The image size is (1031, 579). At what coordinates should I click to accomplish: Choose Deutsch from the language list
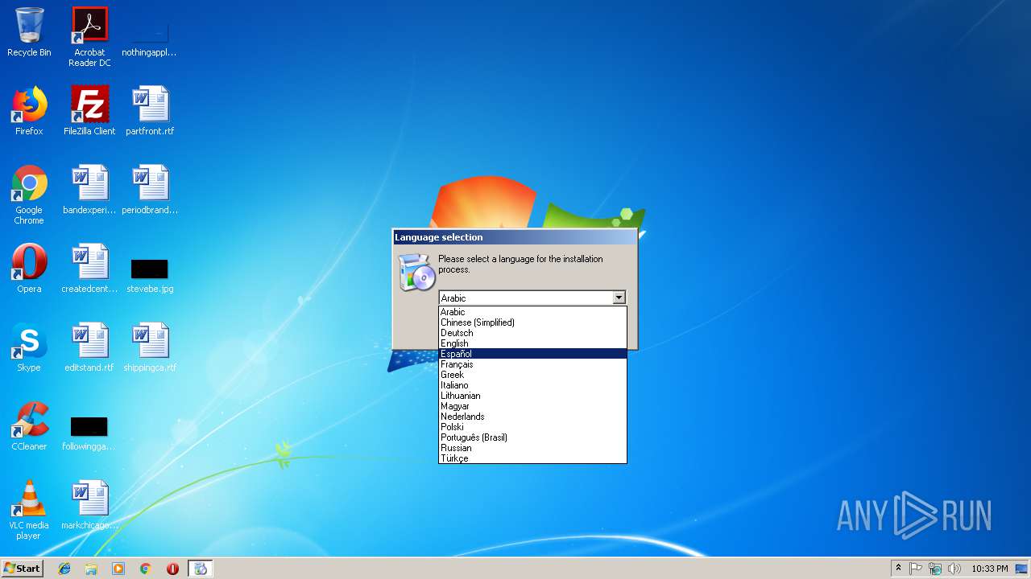tap(532, 333)
